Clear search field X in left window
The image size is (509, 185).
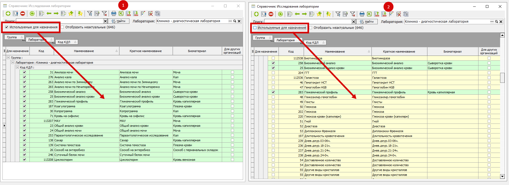click(x=105, y=21)
